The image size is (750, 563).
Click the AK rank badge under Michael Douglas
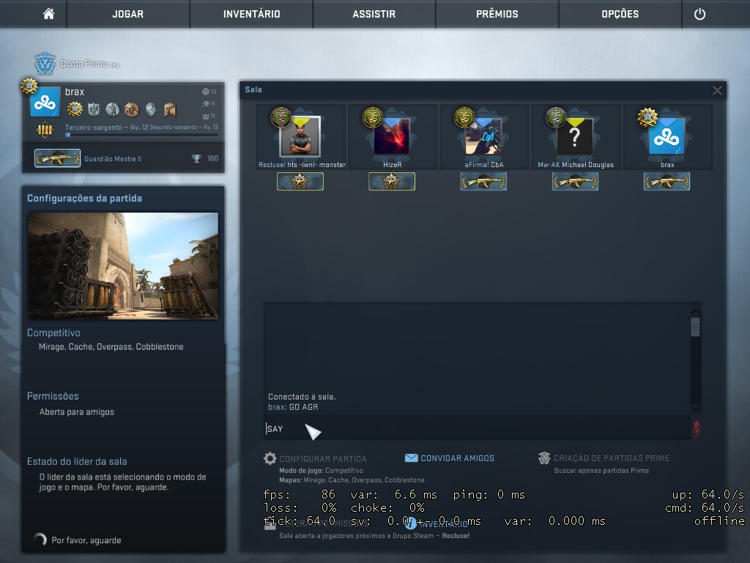(x=575, y=182)
